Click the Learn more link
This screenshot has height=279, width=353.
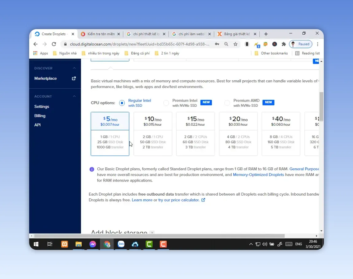pos(142,200)
